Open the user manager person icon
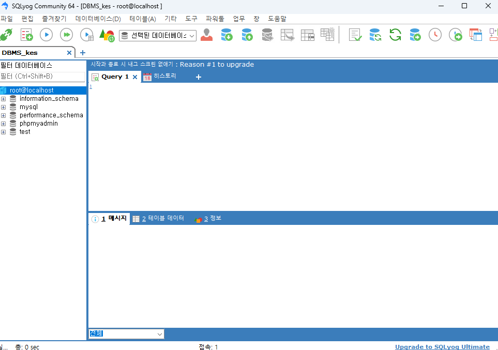This screenshot has height=350, width=498. pyautogui.click(x=206, y=35)
